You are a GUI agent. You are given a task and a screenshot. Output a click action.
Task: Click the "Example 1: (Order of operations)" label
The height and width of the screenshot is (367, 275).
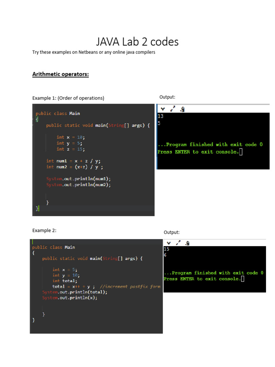click(x=68, y=98)
